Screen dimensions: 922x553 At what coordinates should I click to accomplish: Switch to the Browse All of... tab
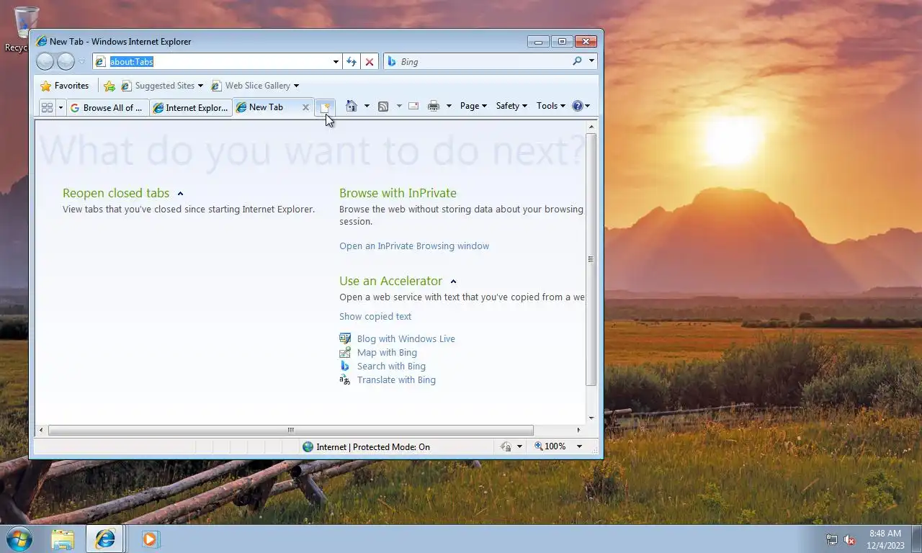(x=108, y=107)
